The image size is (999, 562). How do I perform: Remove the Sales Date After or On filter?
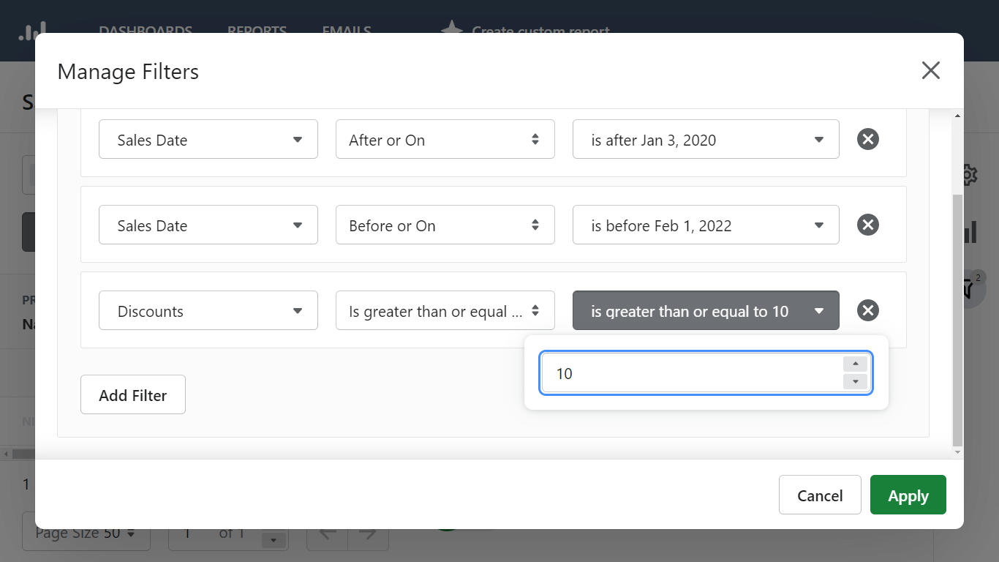[x=867, y=139]
